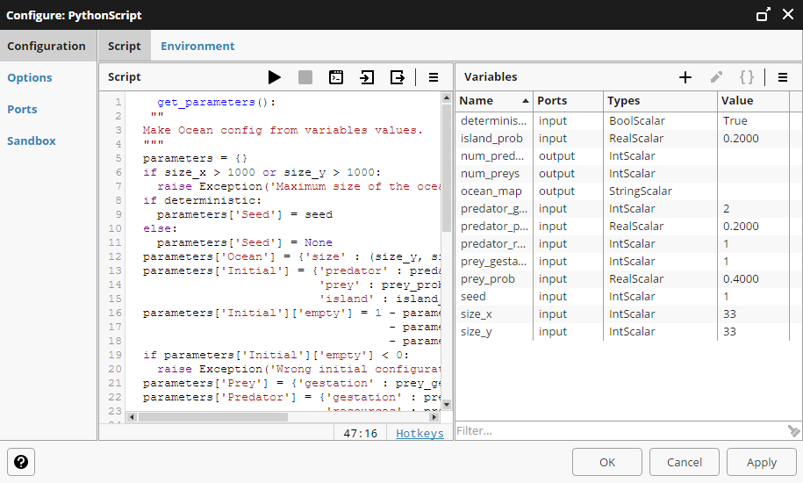Click the code editor horizontal scrollbar thumb
The image size is (803, 483).
click(x=213, y=417)
